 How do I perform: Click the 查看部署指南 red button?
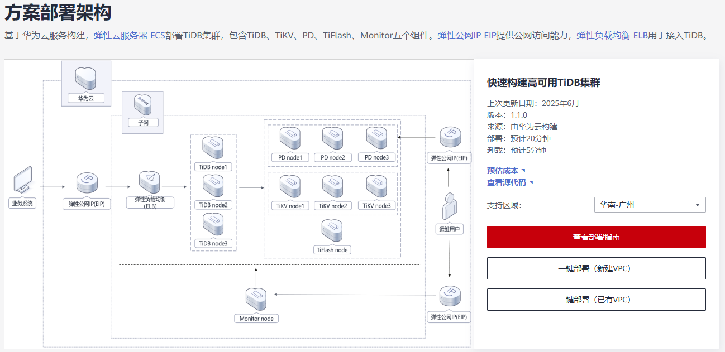coord(596,237)
